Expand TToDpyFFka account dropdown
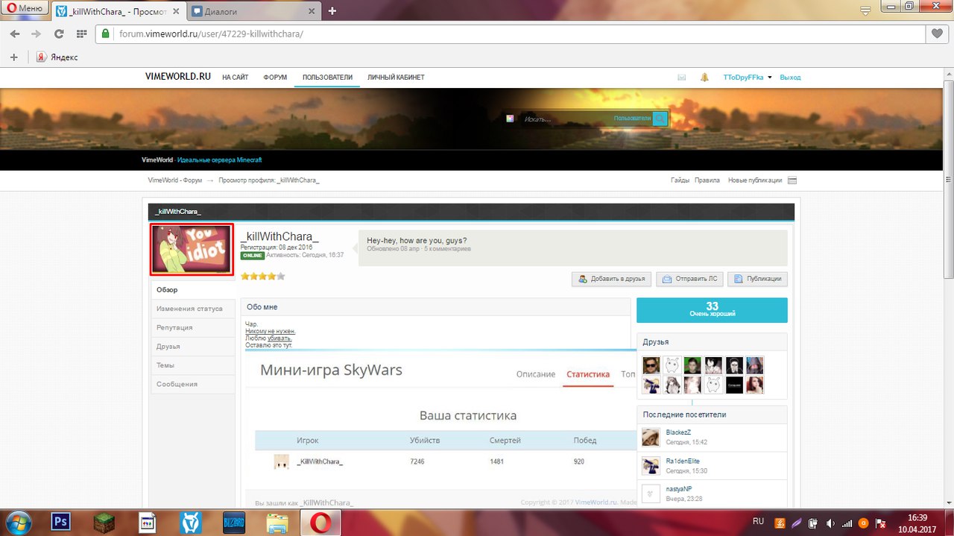Image resolution: width=954 pixels, height=536 pixels. click(x=748, y=78)
